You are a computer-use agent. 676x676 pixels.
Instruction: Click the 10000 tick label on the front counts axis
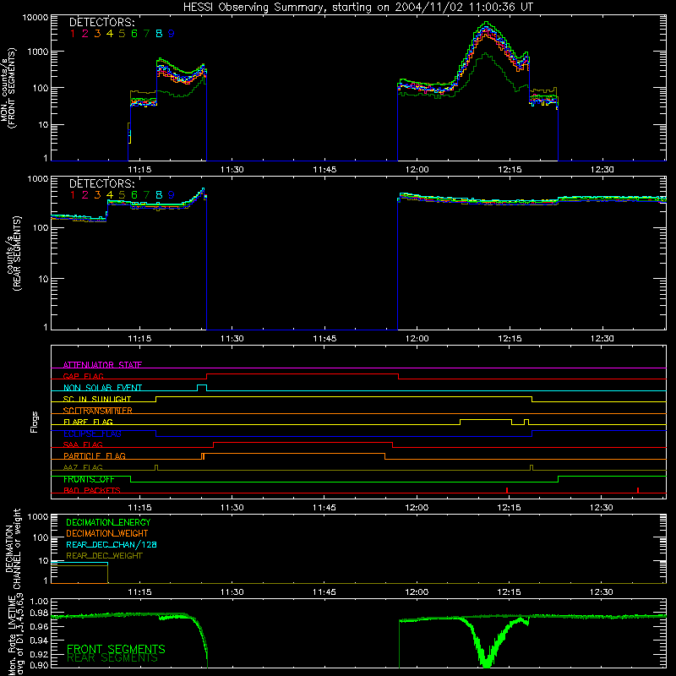[35, 18]
